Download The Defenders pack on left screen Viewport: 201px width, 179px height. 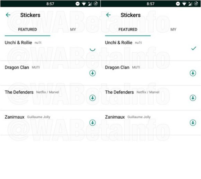point(92,98)
